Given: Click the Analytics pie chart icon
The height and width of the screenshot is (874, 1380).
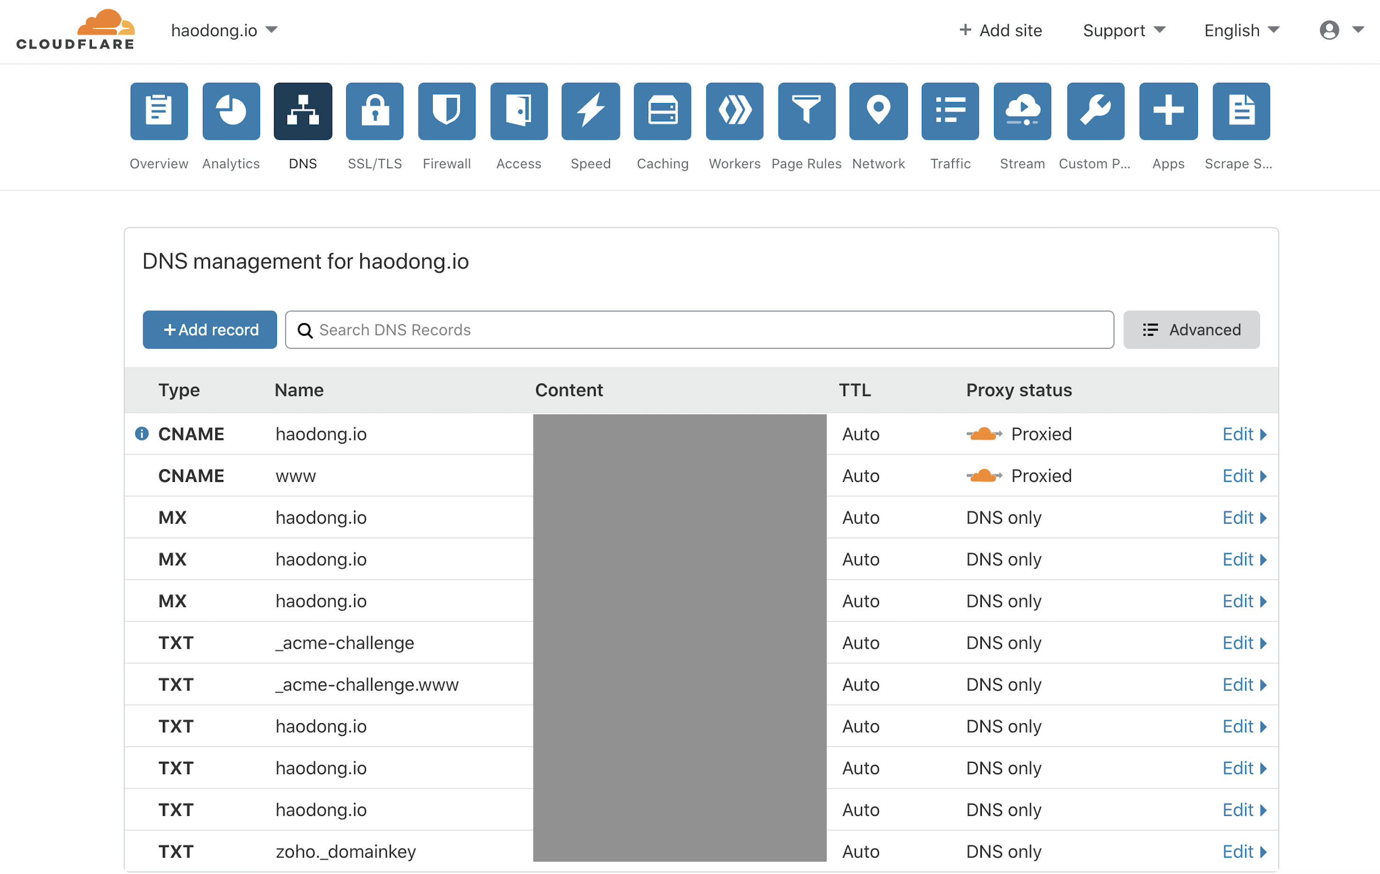Looking at the screenshot, I should pyautogui.click(x=231, y=111).
